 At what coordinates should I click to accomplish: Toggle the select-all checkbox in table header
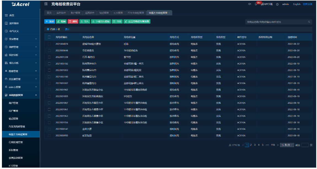coord(49,37)
